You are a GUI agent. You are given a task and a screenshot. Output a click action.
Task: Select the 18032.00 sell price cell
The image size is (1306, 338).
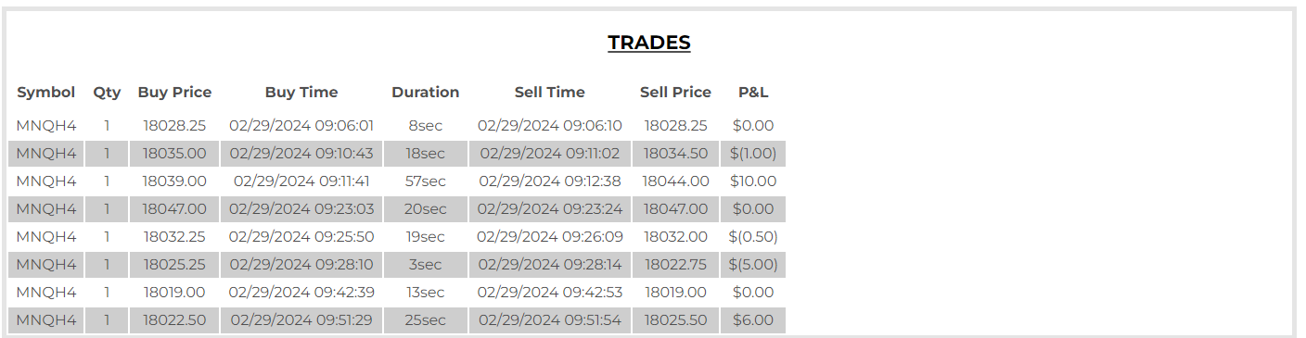pos(675,237)
